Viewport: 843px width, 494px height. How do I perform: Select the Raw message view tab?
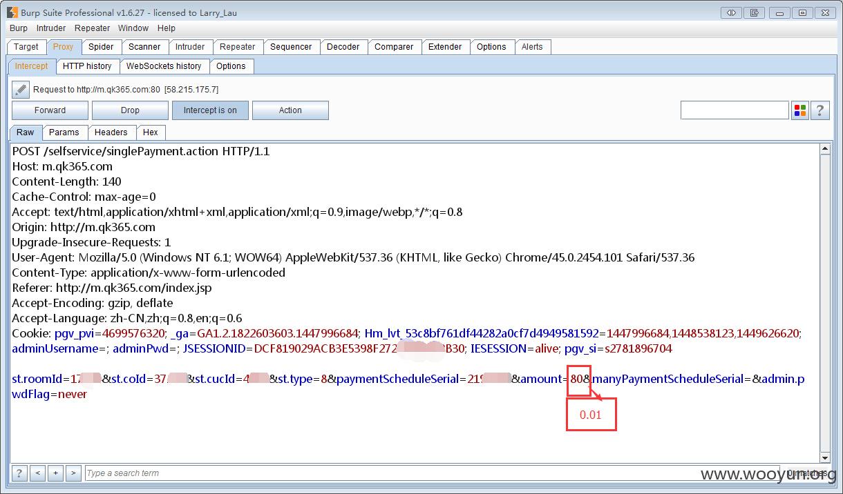tap(26, 132)
